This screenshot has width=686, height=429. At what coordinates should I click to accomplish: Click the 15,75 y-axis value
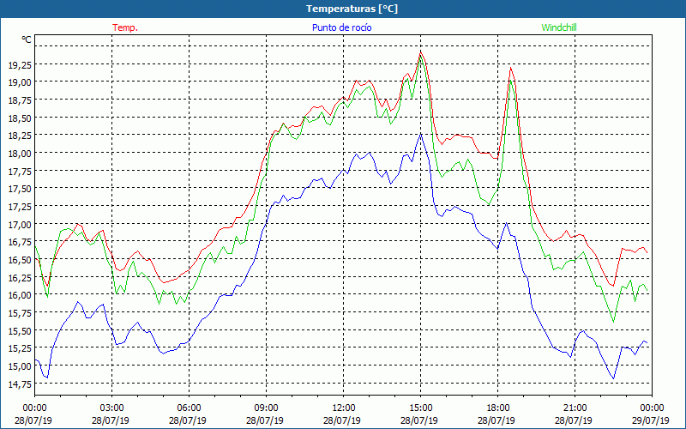coord(20,313)
